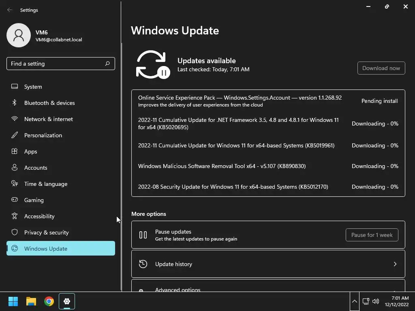The image size is (415, 311).
Task: Click the Bluetooth icon in sidebar
Action: tap(15, 102)
